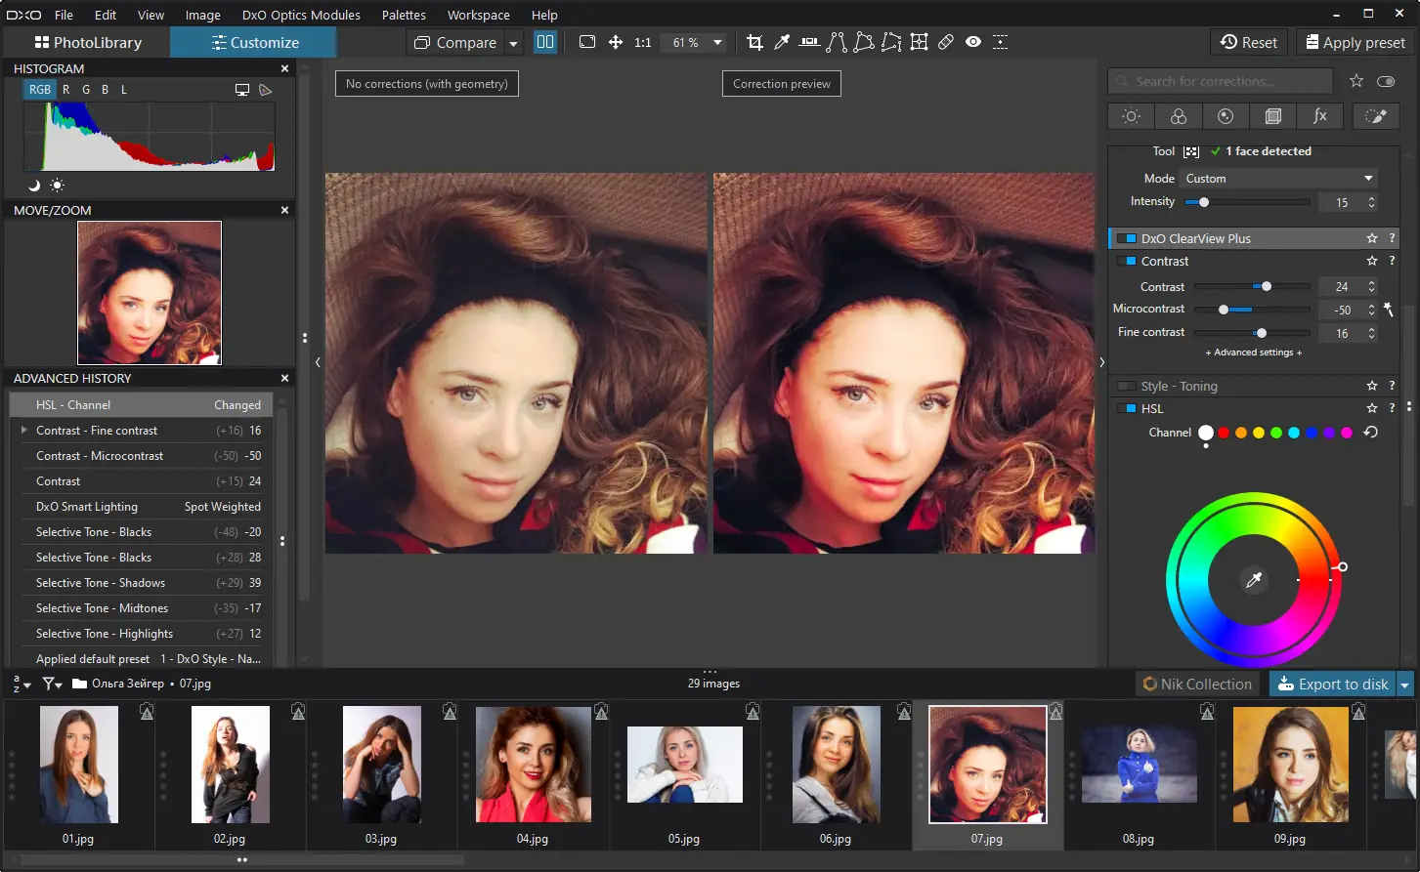Viewport: 1420px width, 872px height.
Task: Select the green HSL channel swatch
Action: click(1275, 433)
